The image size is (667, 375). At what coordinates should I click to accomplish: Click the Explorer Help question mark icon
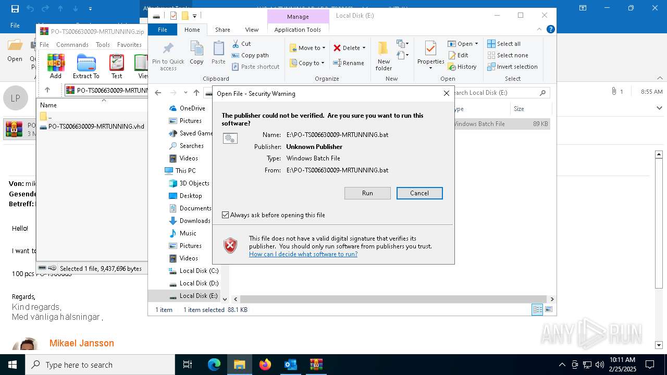point(550,30)
